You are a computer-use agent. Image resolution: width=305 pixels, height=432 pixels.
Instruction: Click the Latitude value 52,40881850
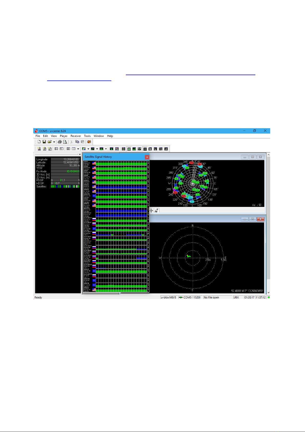tap(65, 162)
